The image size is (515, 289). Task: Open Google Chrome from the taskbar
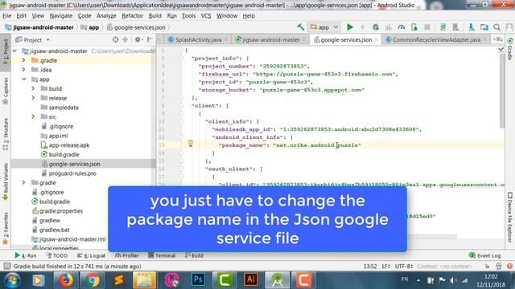point(93,280)
